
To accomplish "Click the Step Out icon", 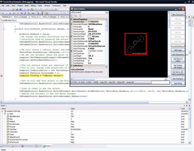I will tap(28, 13).
